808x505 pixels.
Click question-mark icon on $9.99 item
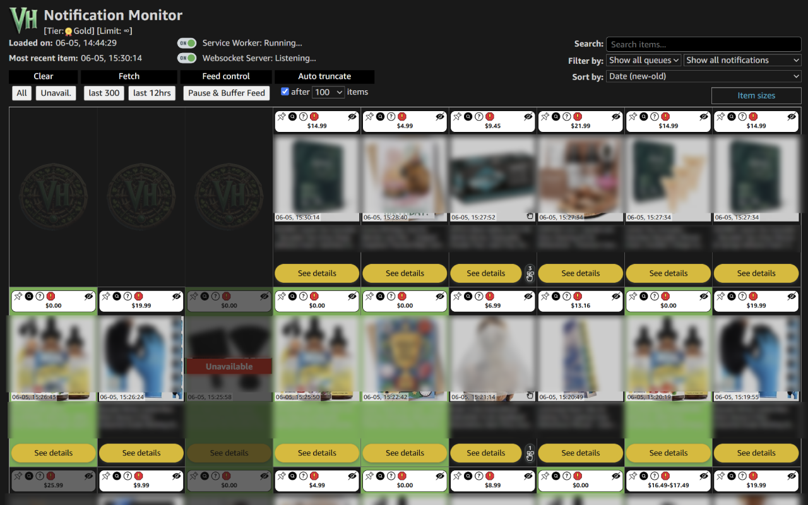point(128,476)
